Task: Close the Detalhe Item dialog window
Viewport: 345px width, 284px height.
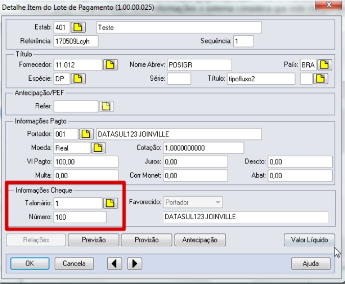Action: pos(329,5)
